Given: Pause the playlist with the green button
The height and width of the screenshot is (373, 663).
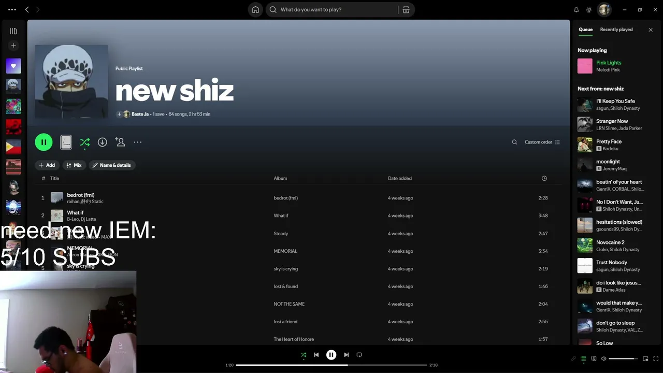Looking at the screenshot, I should click(x=44, y=142).
